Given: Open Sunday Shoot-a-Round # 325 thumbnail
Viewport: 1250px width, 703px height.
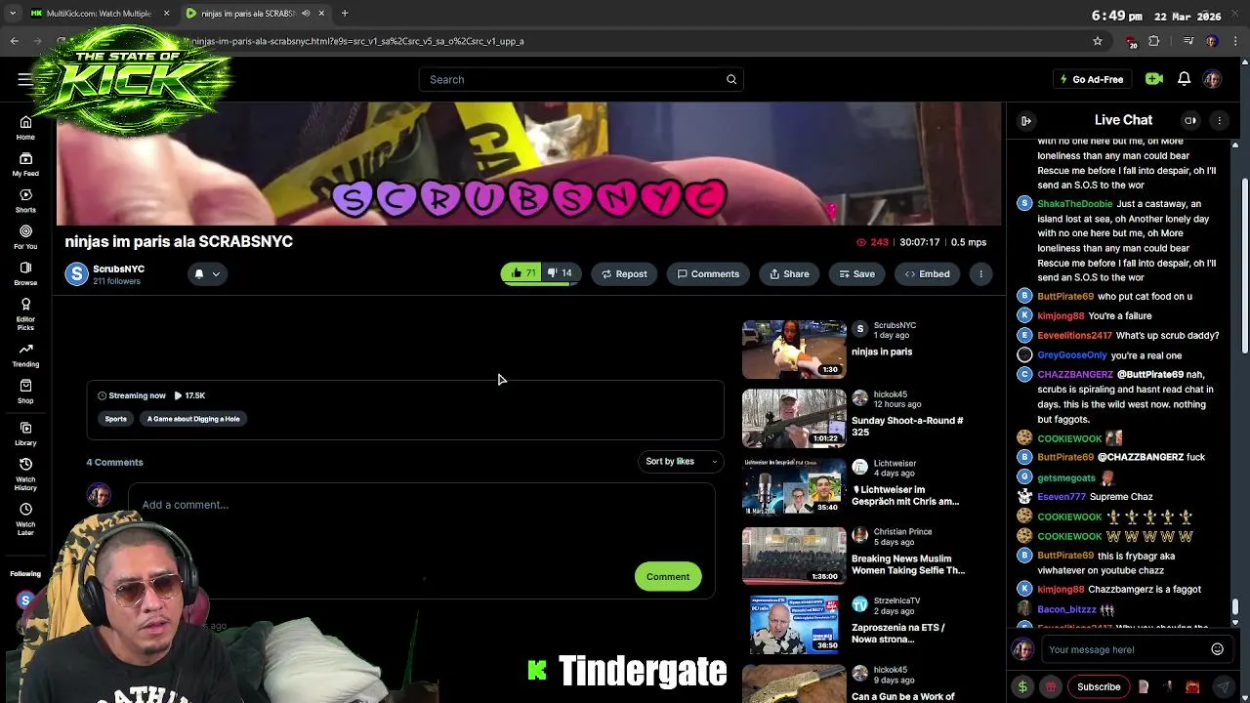Looking at the screenshot, I should click(x=794, y=418).
